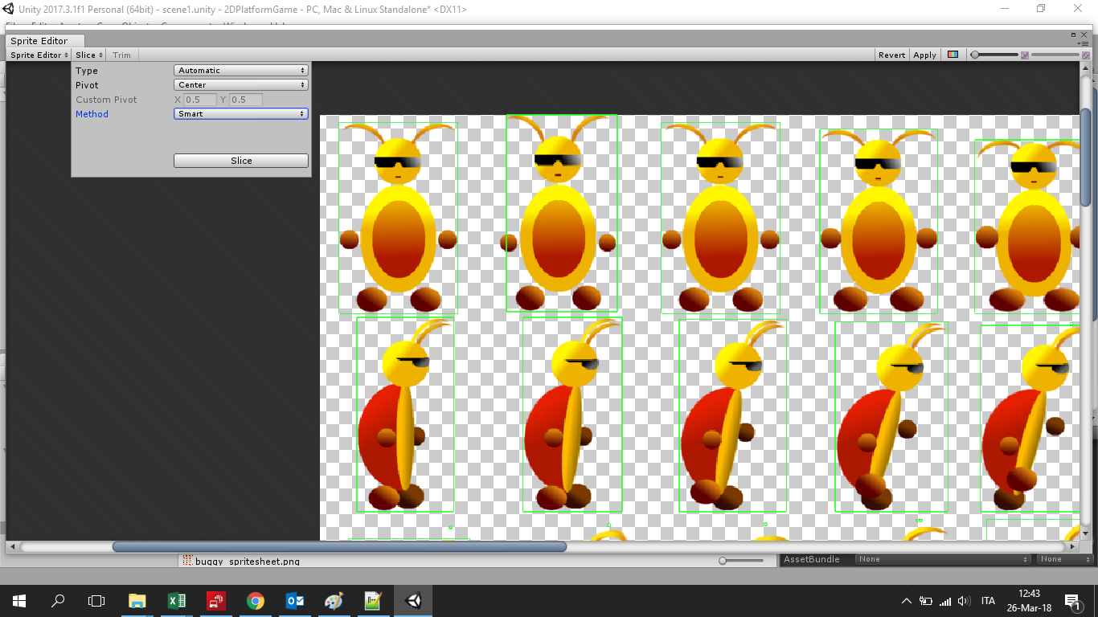Select the Sprite Editor window tab
Screen dimensions: 1098x617
pyautogui.click(x=39, y=41)
